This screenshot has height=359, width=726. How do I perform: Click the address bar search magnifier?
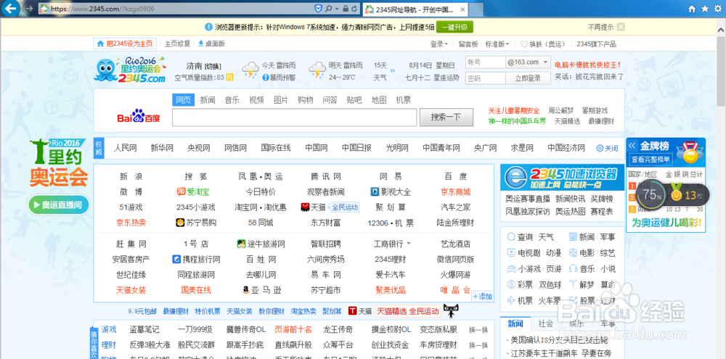click(x=328, y=9)
